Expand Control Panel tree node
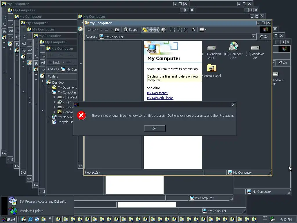This screenshot has width=297, height=223. 54,112
